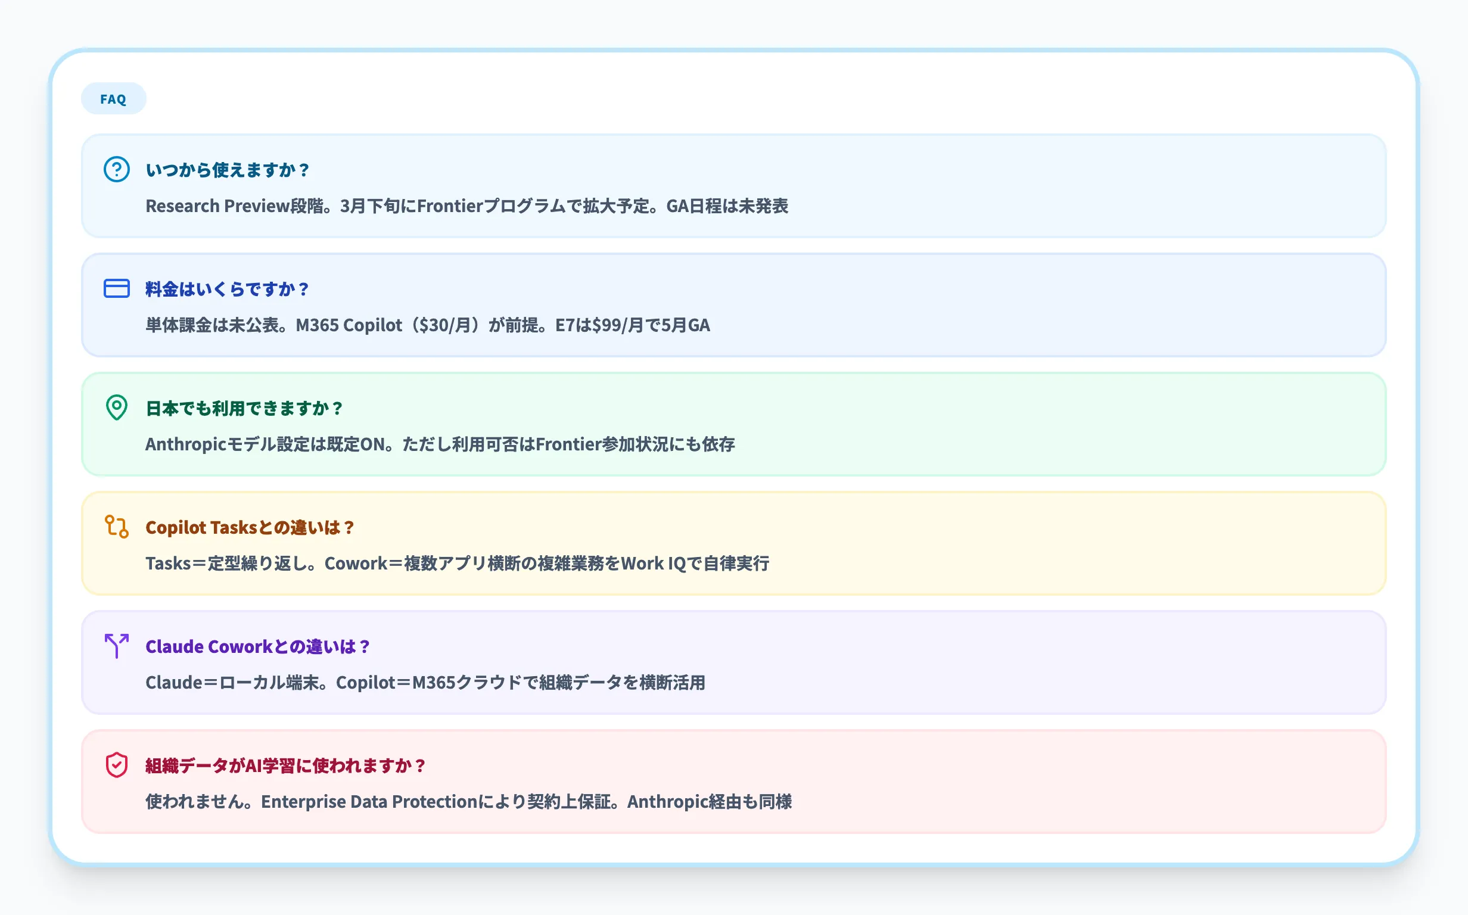Select the credit card icon on the pricing card

(117, 289)
